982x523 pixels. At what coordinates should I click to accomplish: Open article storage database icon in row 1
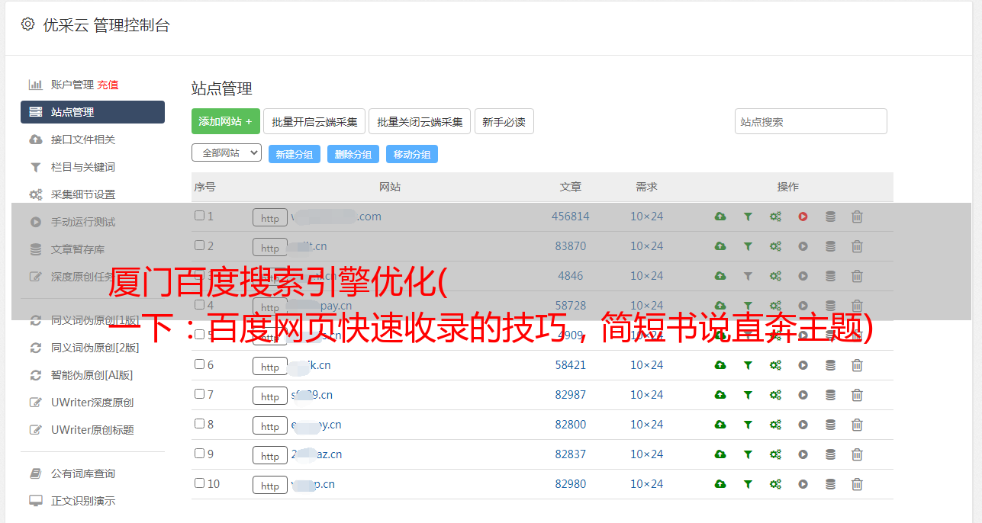click(x=830, y=217)
